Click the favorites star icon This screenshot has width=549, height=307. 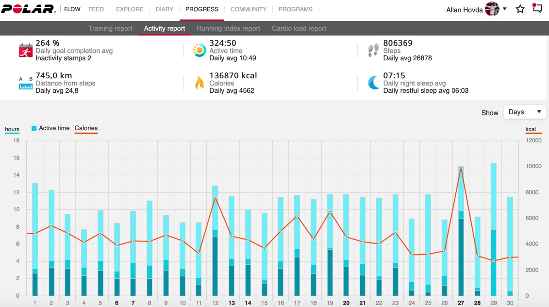520,9
